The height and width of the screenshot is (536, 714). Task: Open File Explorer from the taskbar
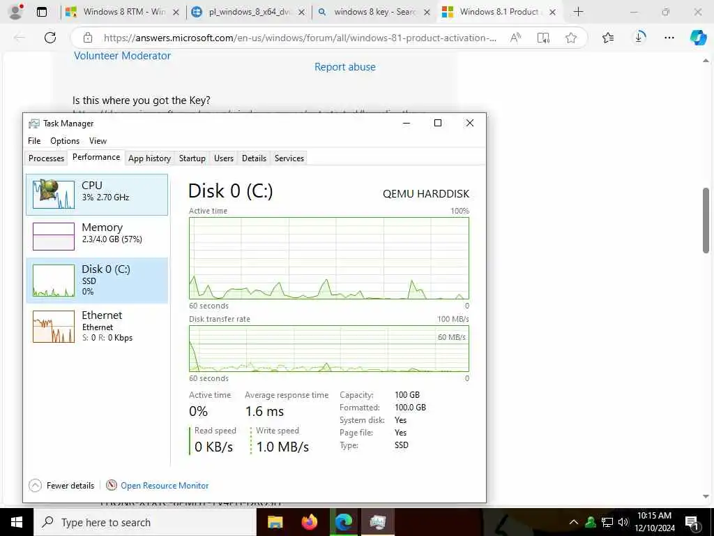point(275,522)
